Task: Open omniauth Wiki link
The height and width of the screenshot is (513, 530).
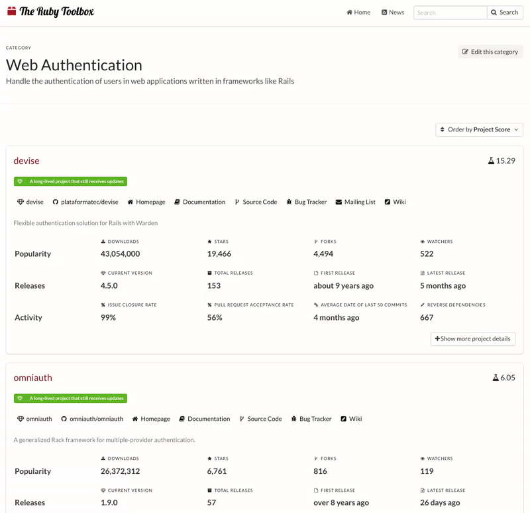Action: pyautogui.click(x=351, y=419)
